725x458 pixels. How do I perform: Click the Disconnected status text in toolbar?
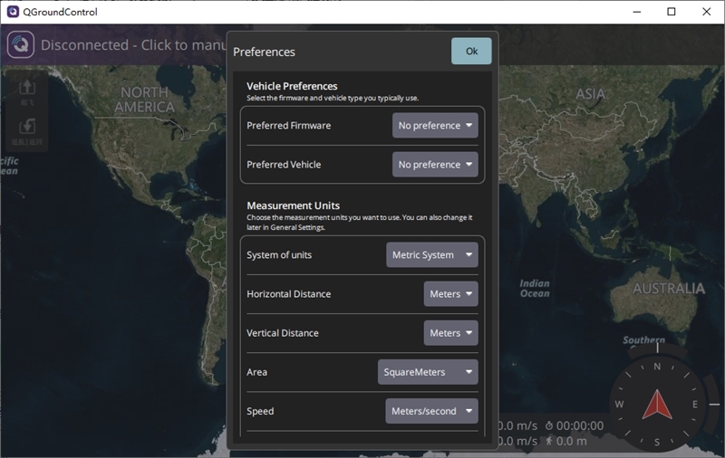pyautogui.click(x=133, y=44)
